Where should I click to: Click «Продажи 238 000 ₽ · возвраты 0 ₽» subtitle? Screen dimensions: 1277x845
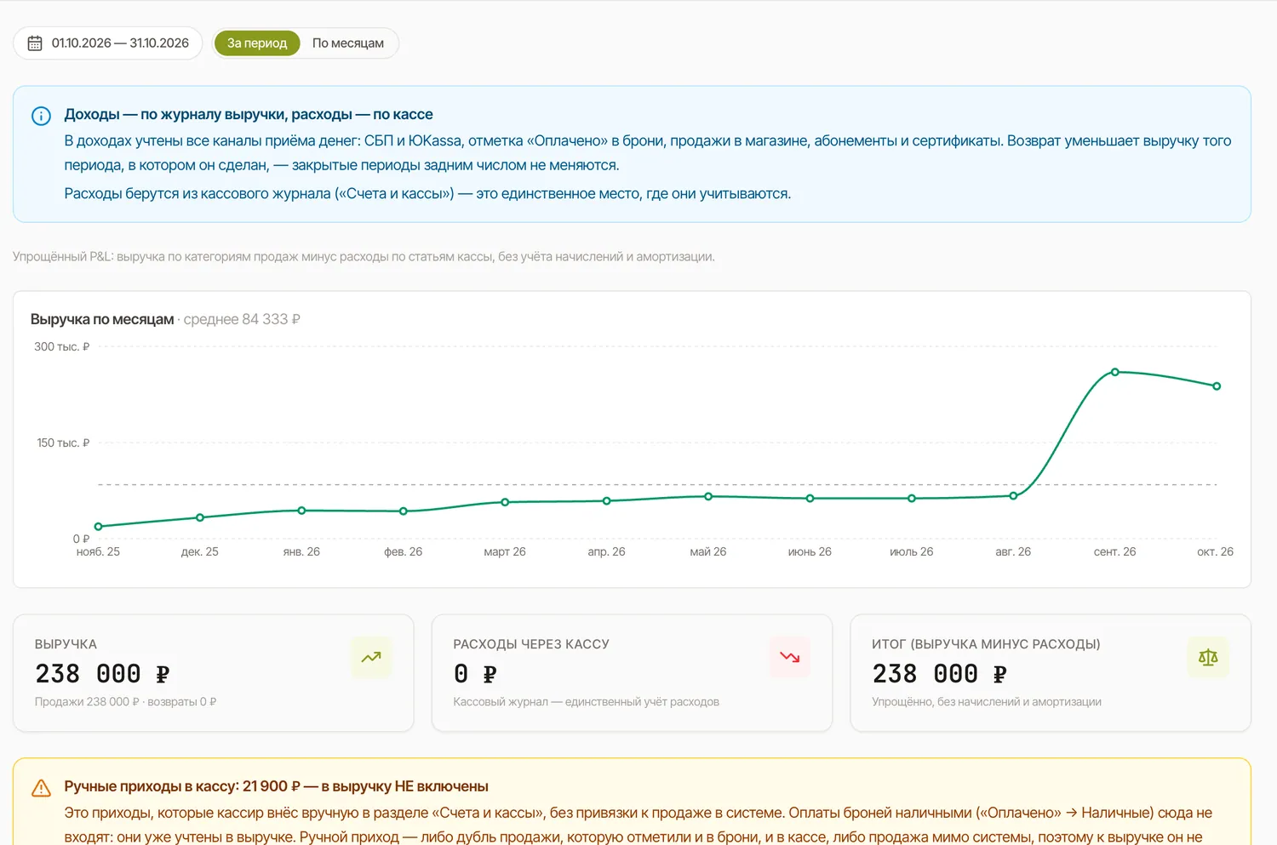(x=125, y=702)
